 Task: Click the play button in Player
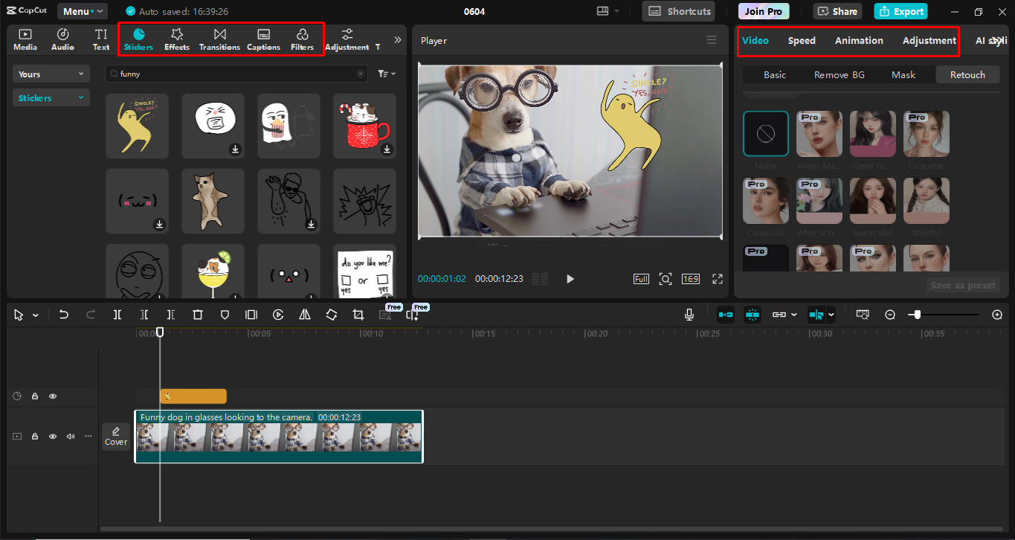(x=570, y=279)
